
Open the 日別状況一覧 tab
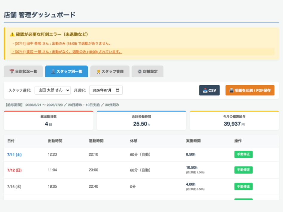coord(23,71)
